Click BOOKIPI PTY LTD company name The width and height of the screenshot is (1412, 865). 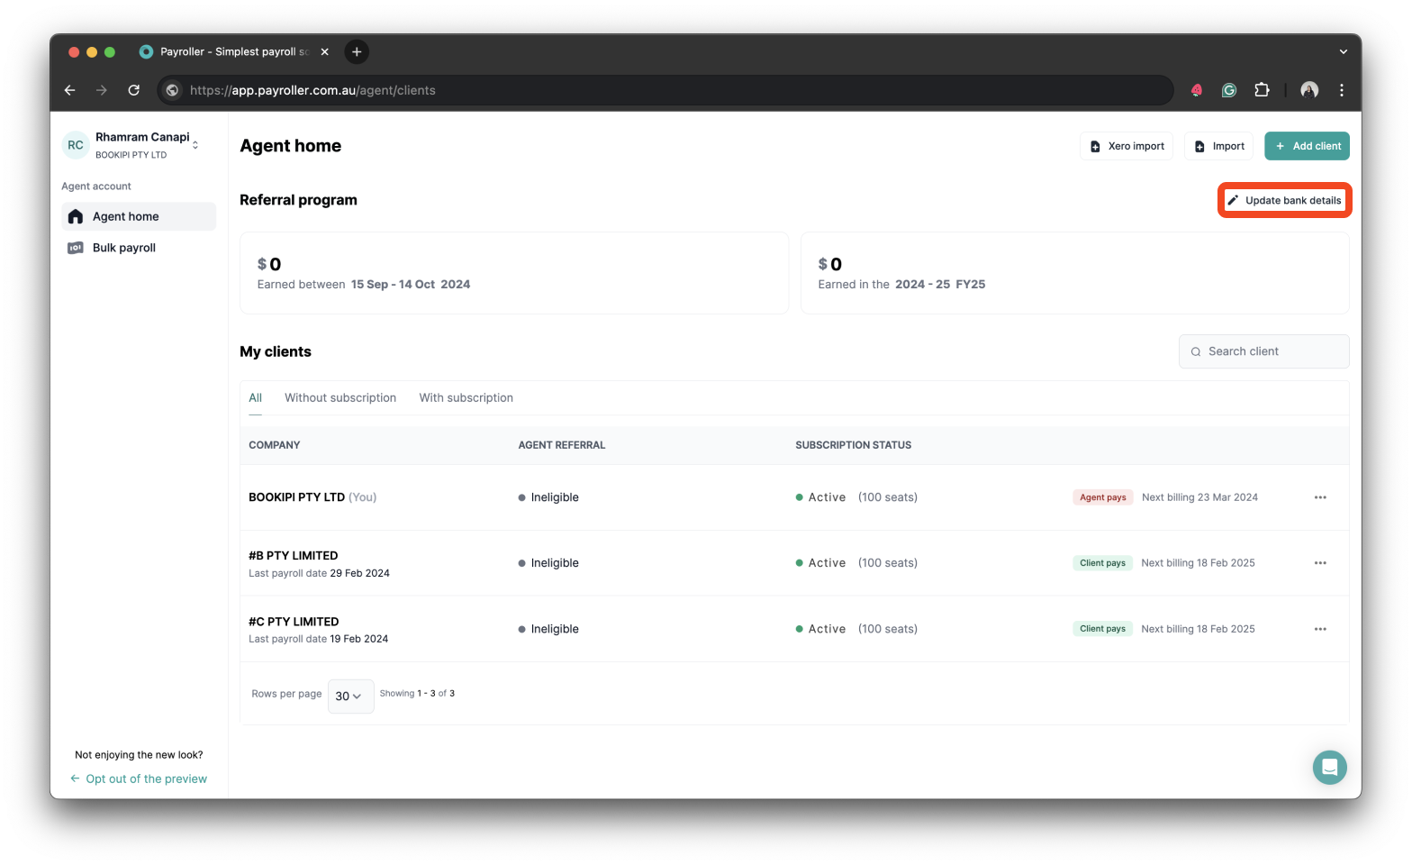pos(296,497)
